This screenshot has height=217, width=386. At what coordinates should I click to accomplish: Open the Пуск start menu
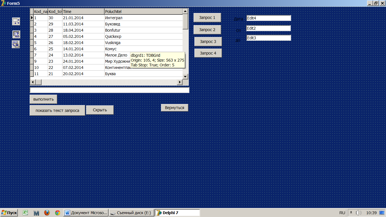pos(9,213)
